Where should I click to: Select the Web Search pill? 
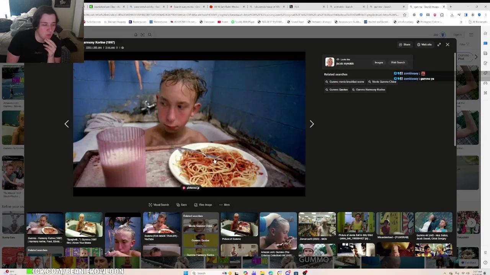tap(398, 62)
